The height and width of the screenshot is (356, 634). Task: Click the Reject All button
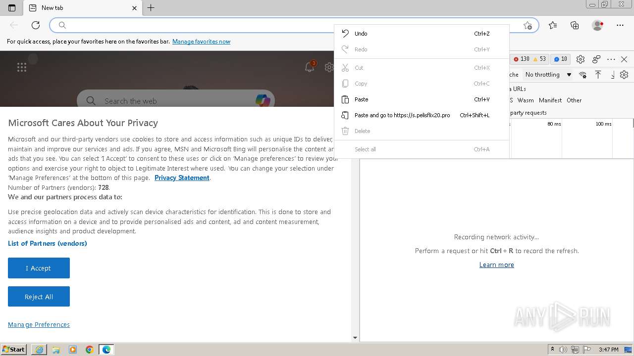point(39,297)
